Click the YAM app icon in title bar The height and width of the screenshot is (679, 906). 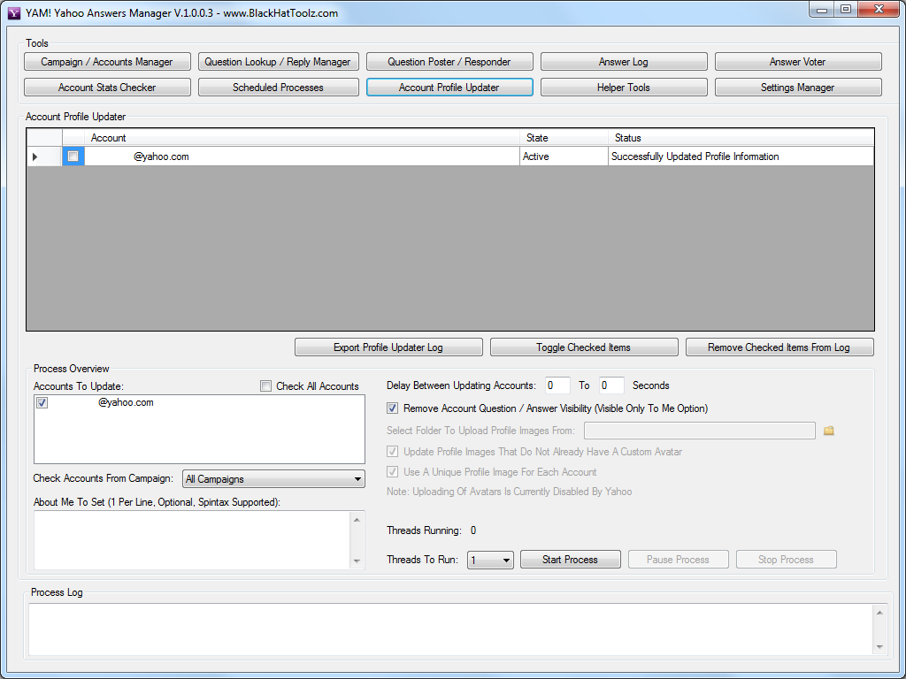[14, 12]
